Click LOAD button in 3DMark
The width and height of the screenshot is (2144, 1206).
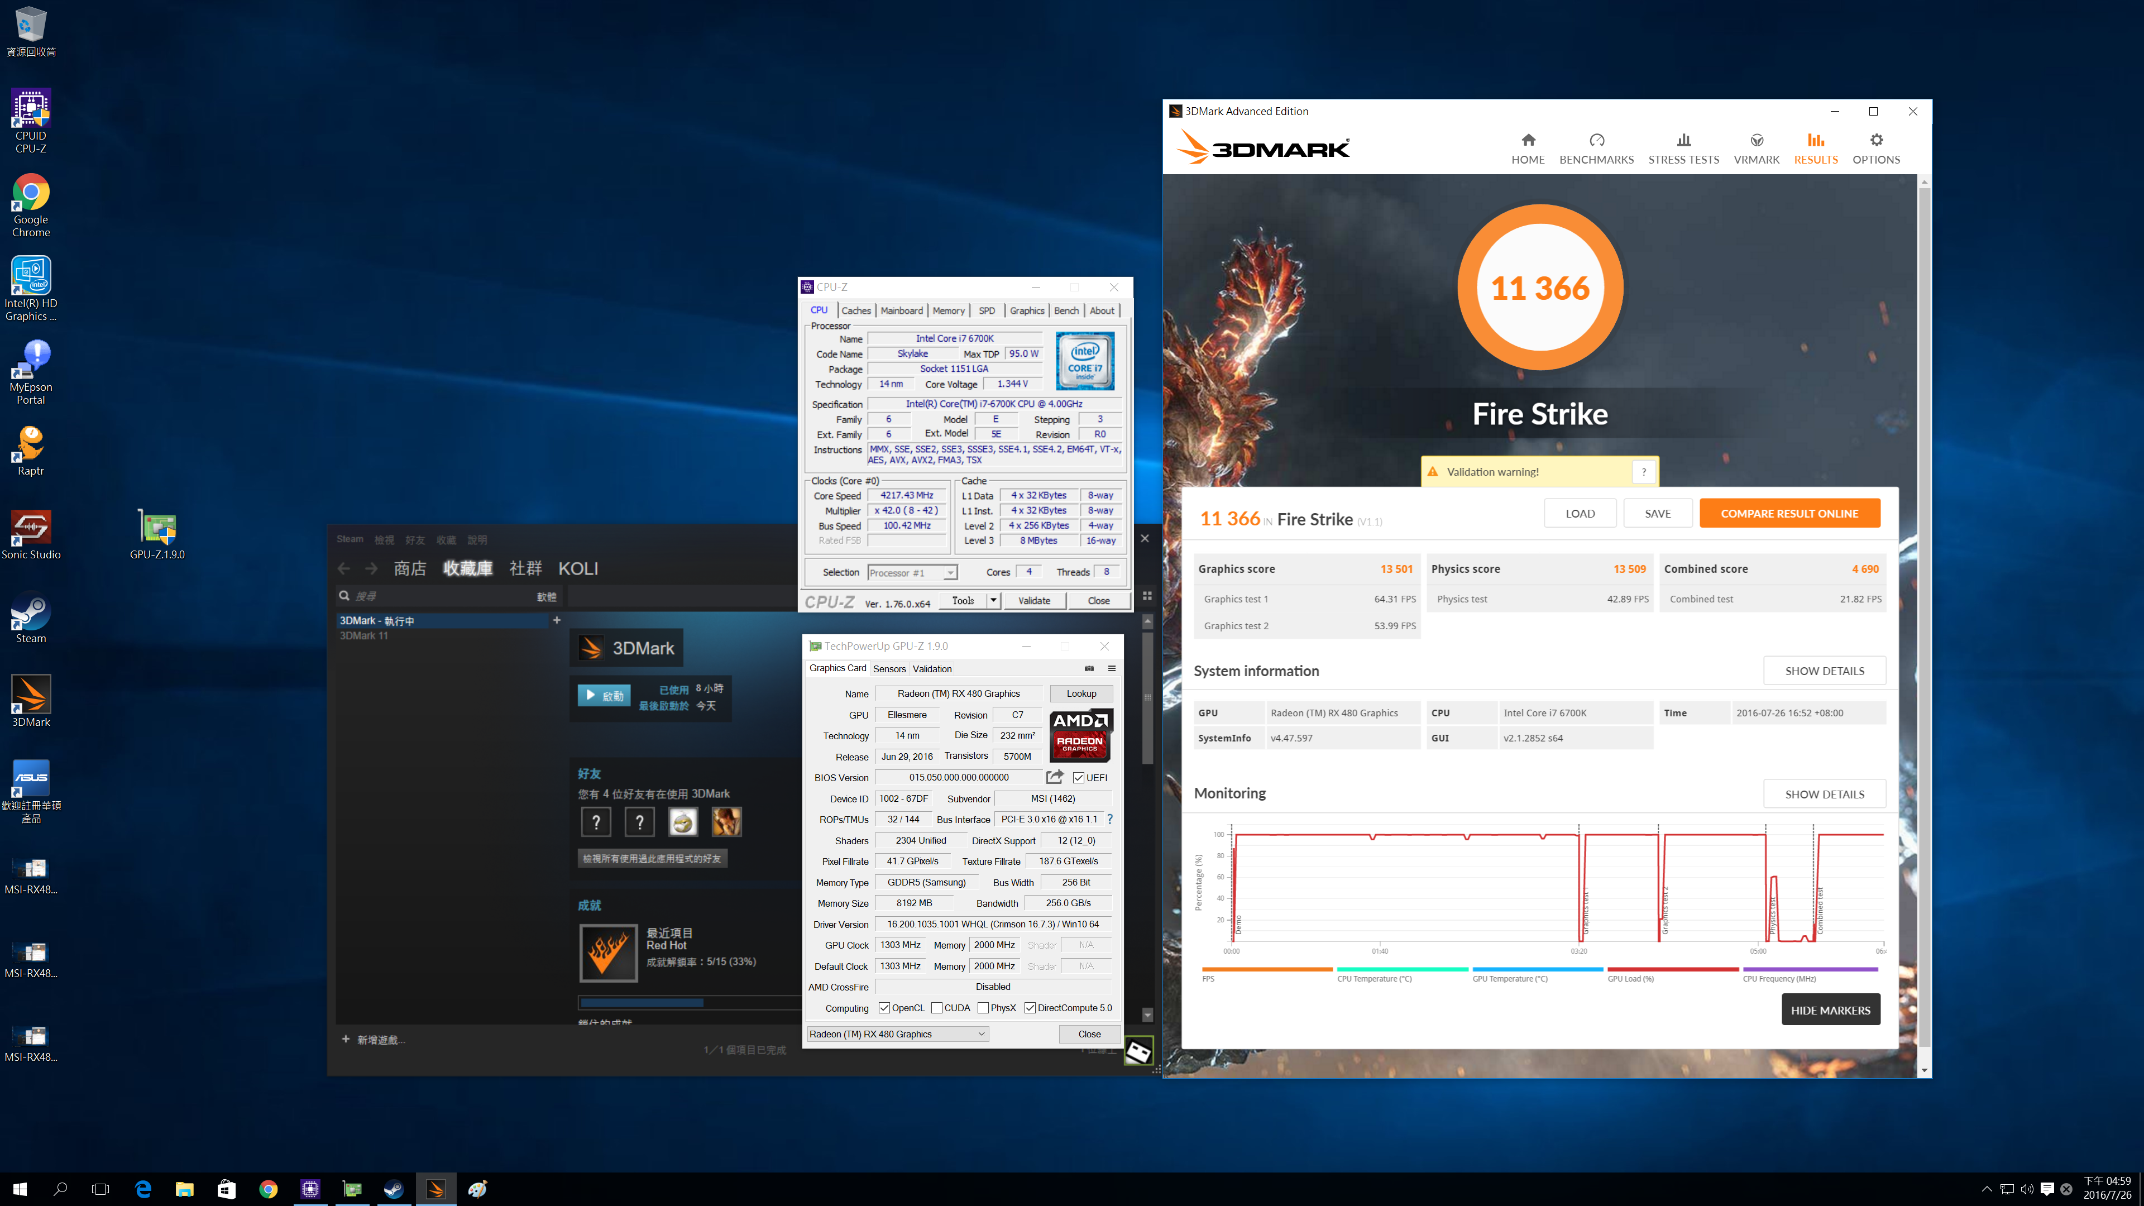click(1580, 514)
